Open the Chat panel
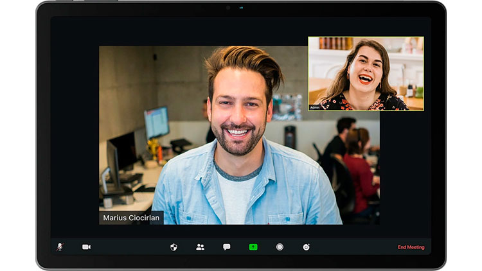Screen dimensions: 482x271 (227, 247)
